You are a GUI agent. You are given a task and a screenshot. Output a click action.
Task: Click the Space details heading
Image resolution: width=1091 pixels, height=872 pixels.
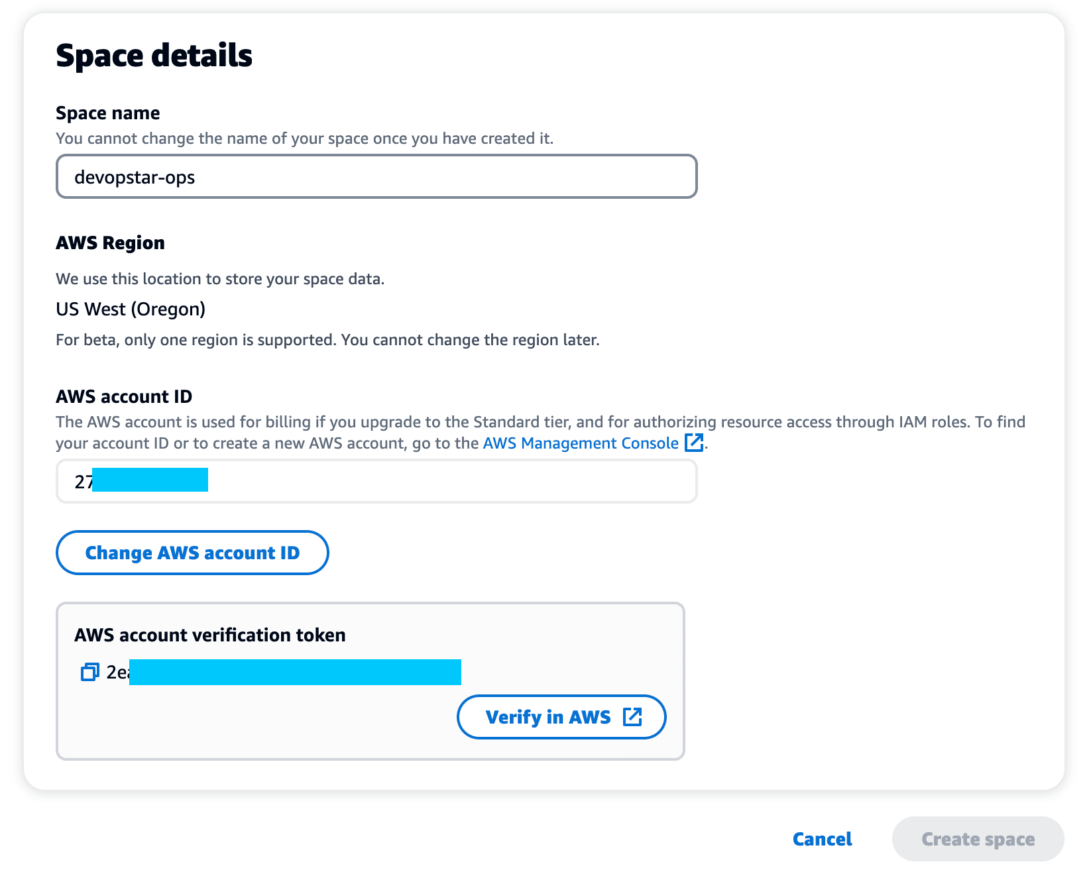tap(154, 56)
